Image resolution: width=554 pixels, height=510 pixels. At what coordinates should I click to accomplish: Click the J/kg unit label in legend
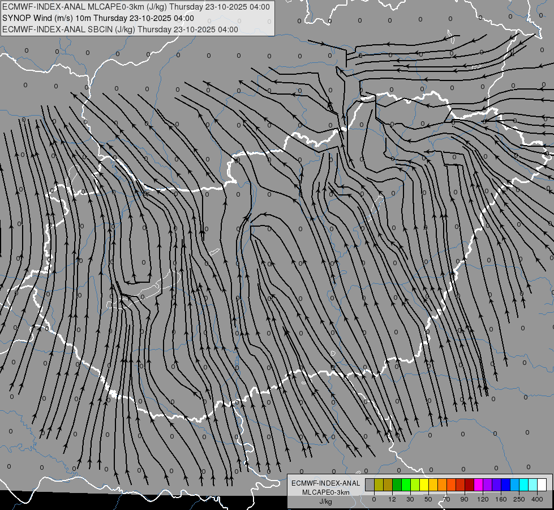[x=326, y=501]
